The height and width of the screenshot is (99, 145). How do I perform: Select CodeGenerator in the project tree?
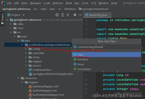click(42, 70)
